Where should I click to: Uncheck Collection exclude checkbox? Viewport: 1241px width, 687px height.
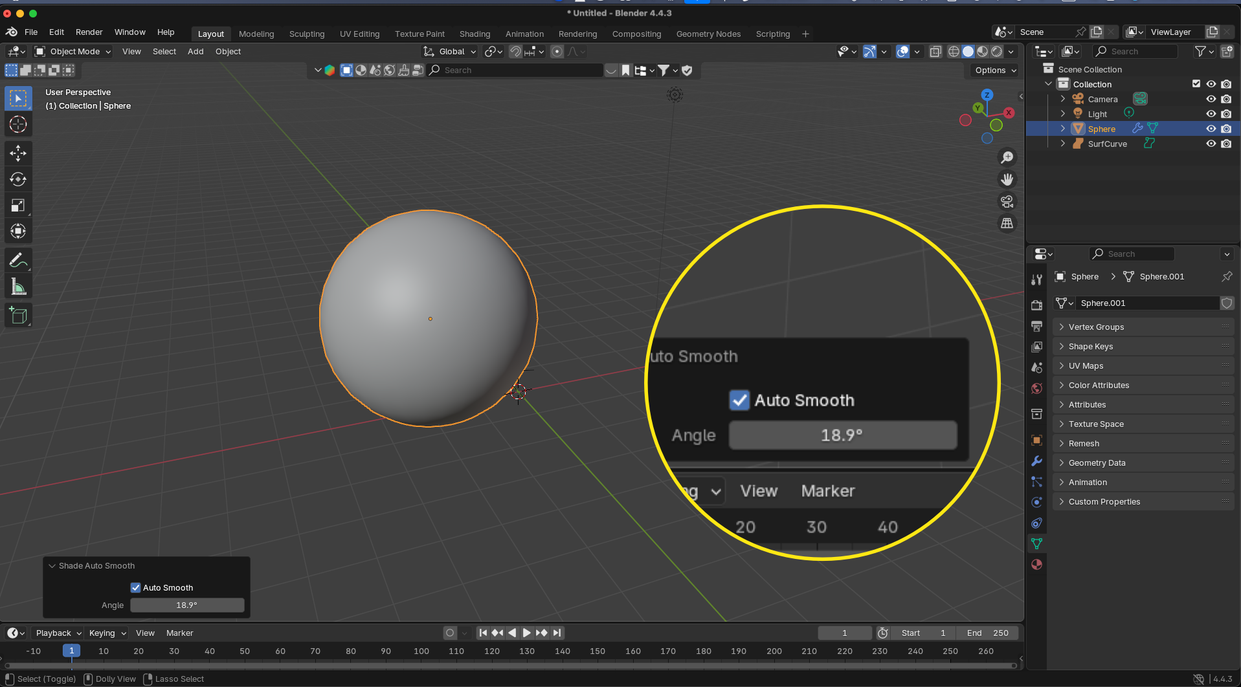pyautogui.click(x=1196, y=84)
